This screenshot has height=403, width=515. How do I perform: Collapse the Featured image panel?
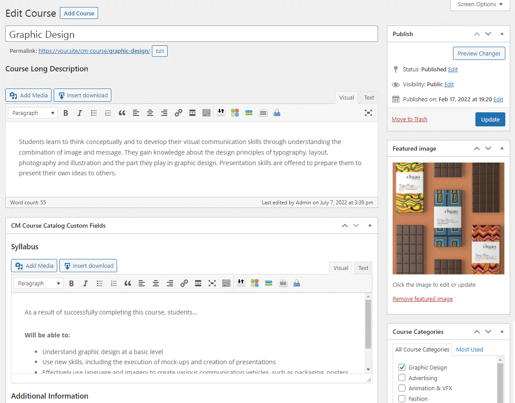(502, 148)
